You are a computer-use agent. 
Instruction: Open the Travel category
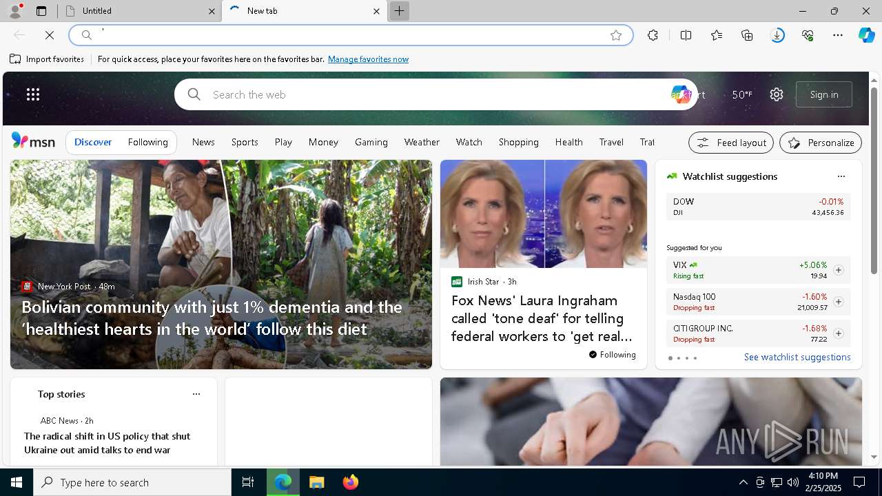(611, 142)
